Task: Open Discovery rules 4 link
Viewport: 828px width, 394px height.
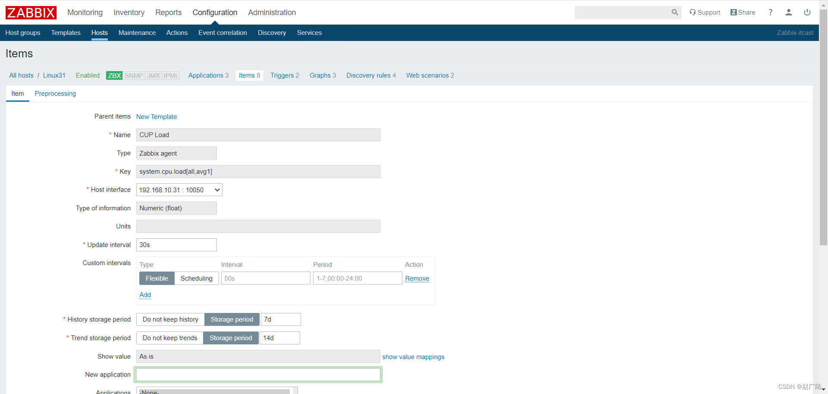Action: (371, 75)
